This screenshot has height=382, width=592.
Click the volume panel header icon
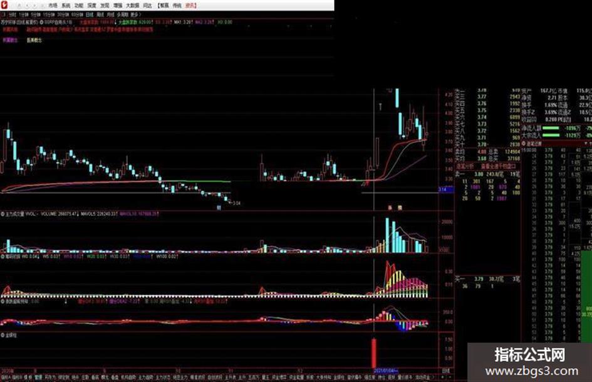3,214
